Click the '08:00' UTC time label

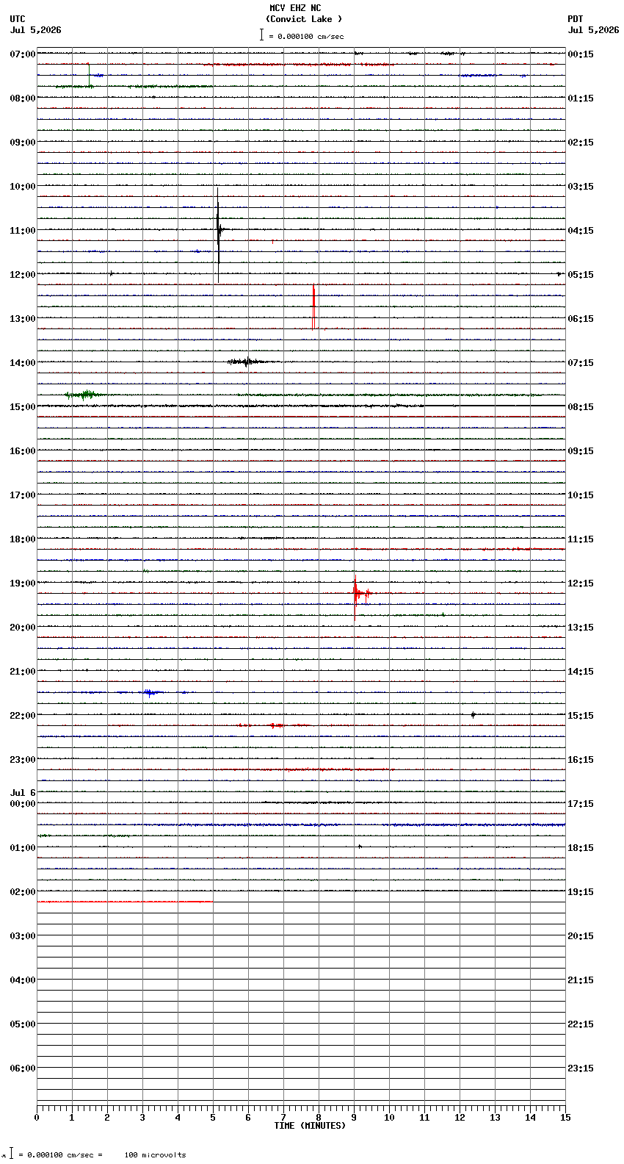(23, 98)
